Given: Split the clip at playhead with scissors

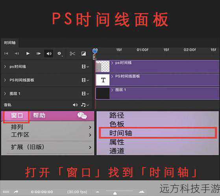Looking at the screenshot, I should 72,53.
